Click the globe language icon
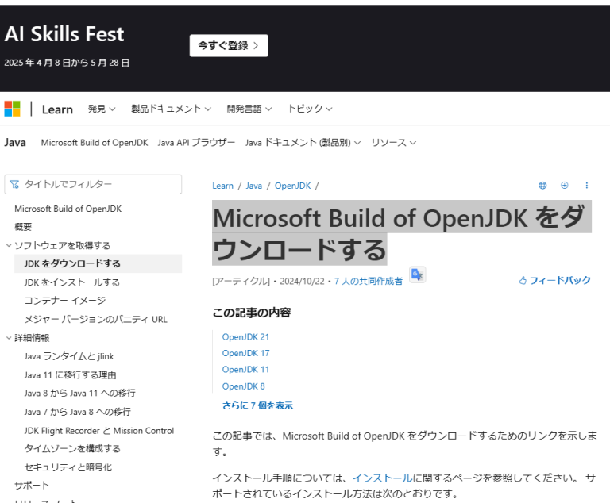This screenshot has height=503, width=610. tap(542, 186)
